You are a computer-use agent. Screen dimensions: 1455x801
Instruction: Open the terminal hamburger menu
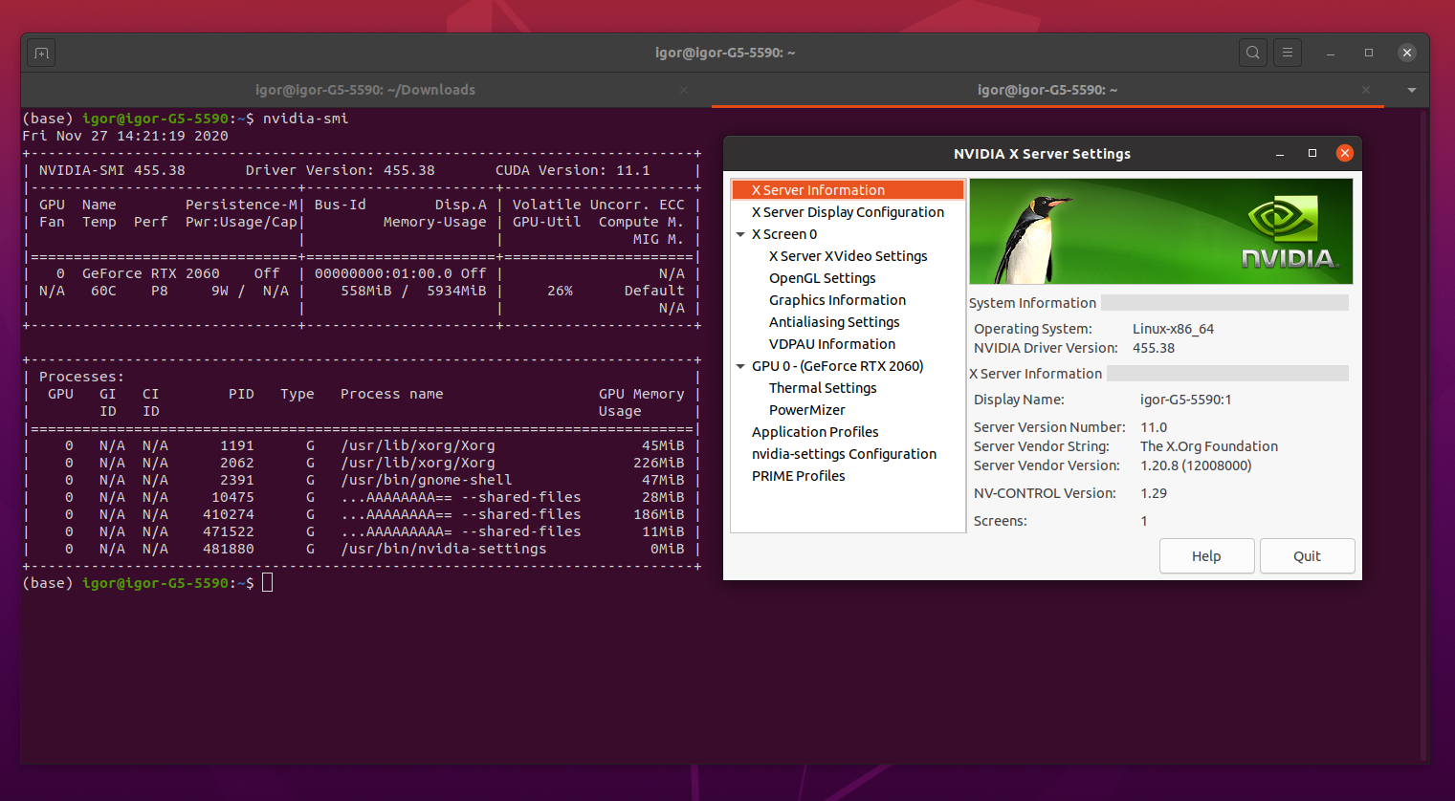click(1288, 53)
